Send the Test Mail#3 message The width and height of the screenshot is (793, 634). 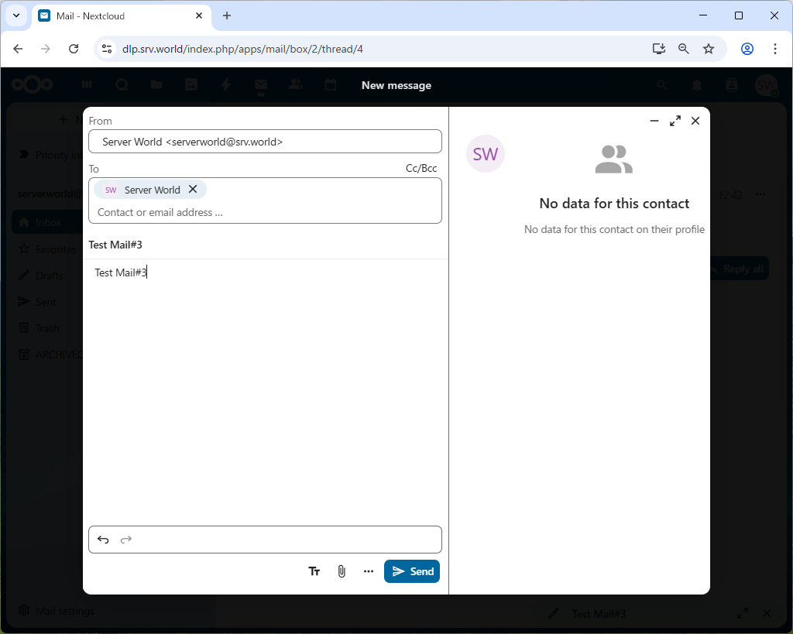(412, 571)
